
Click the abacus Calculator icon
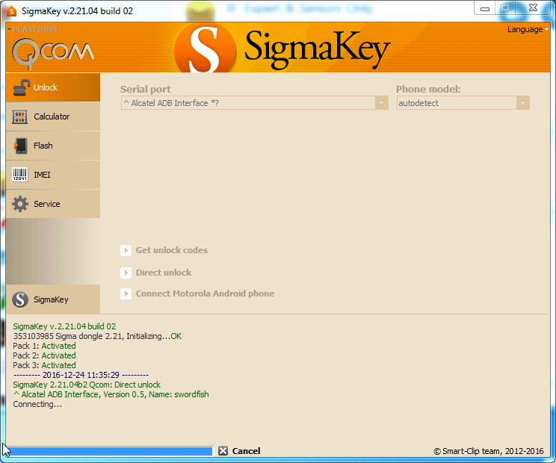[20, 116]
